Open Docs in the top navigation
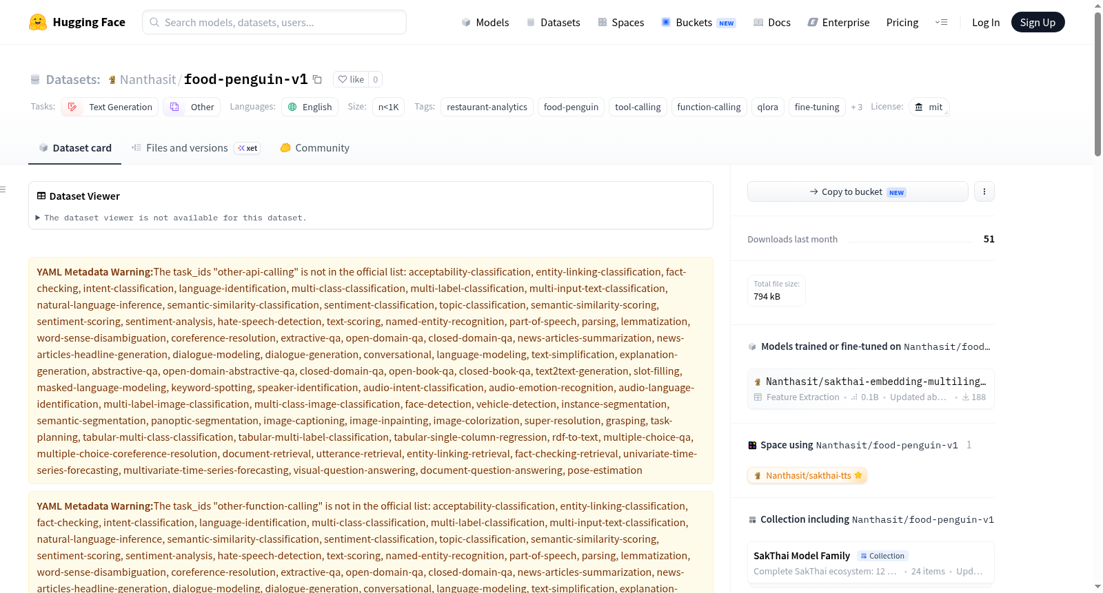This screenshot has height=593, width=1103. tap(772, 22)
